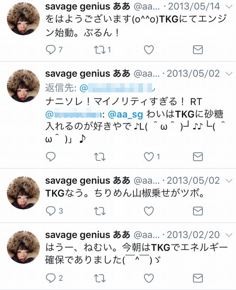Like the 2013/05/14 tweet
The image size is (236, 290).
click(149, 50)
